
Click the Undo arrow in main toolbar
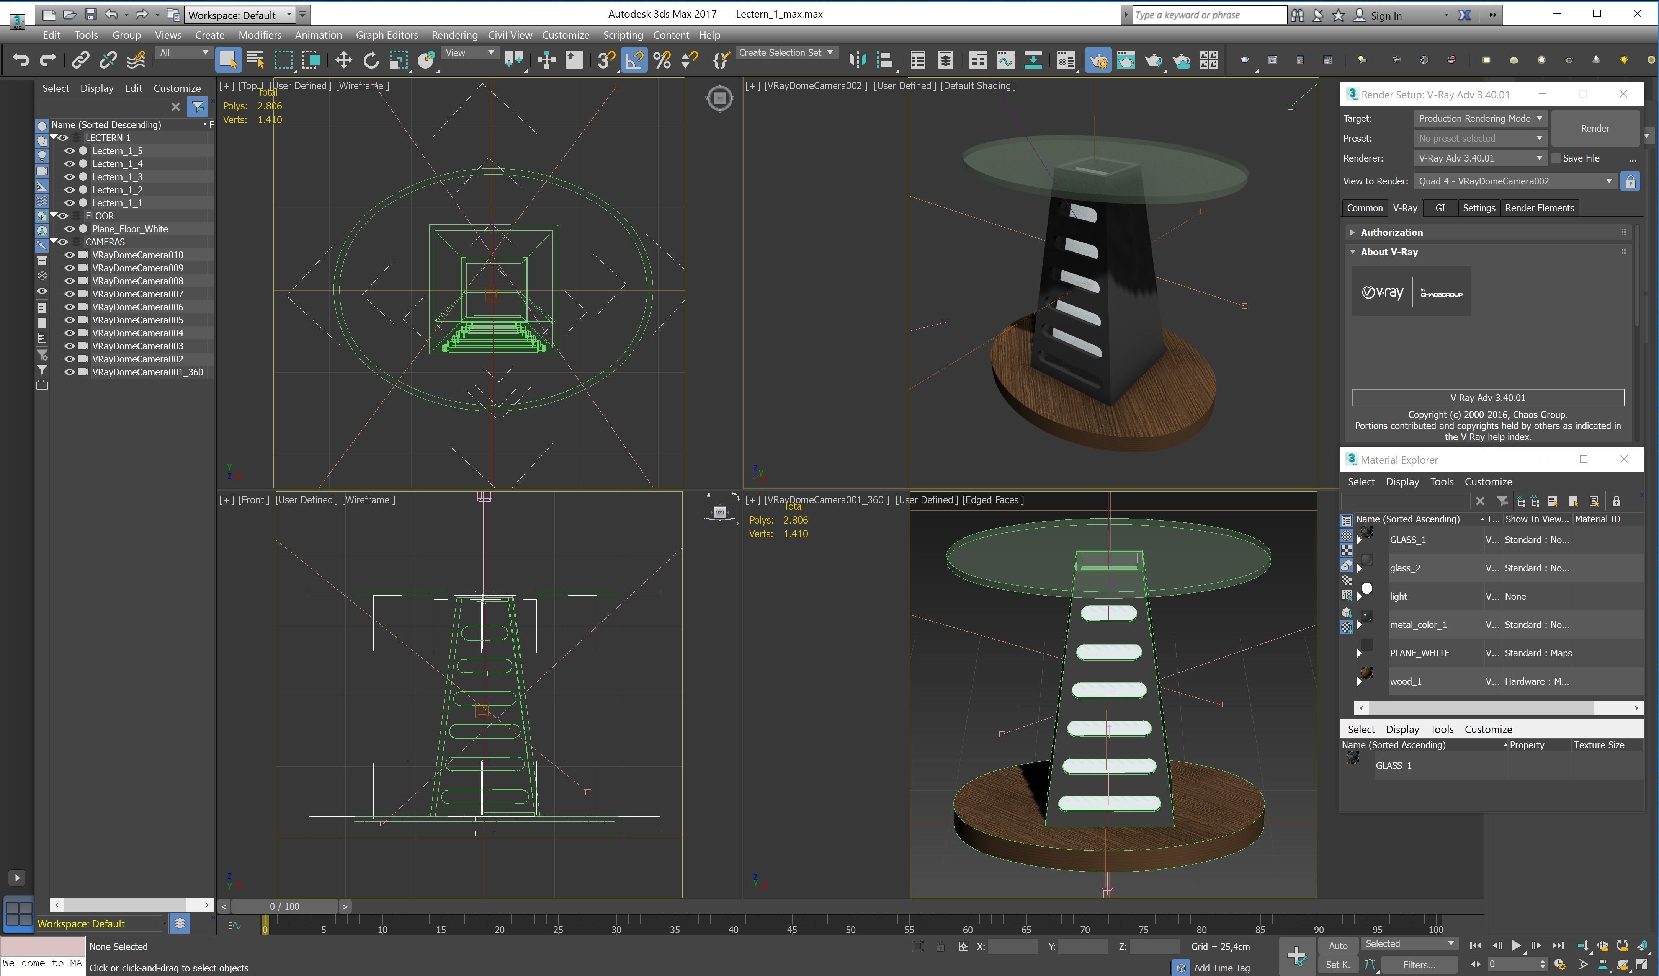point(20,60)
